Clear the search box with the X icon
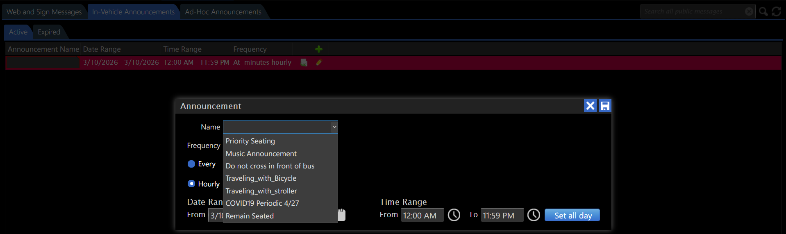This screenshot has height=234, width=786. pyautogui.click(x=749, y=11)
